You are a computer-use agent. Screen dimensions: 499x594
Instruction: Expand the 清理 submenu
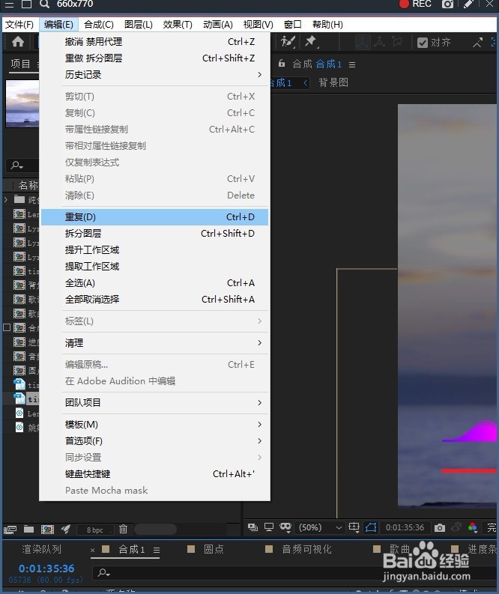pyautogui.click(x=155, y=343)
